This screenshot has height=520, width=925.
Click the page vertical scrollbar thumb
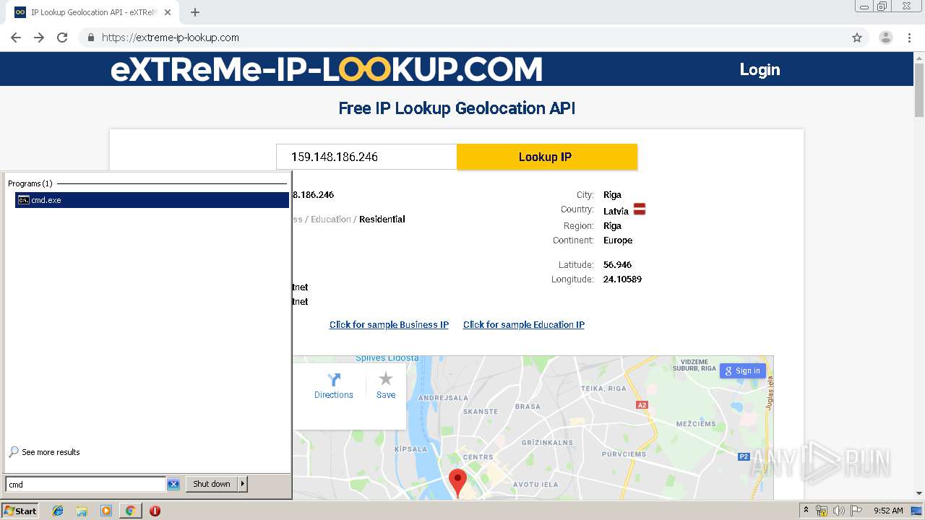919,90
